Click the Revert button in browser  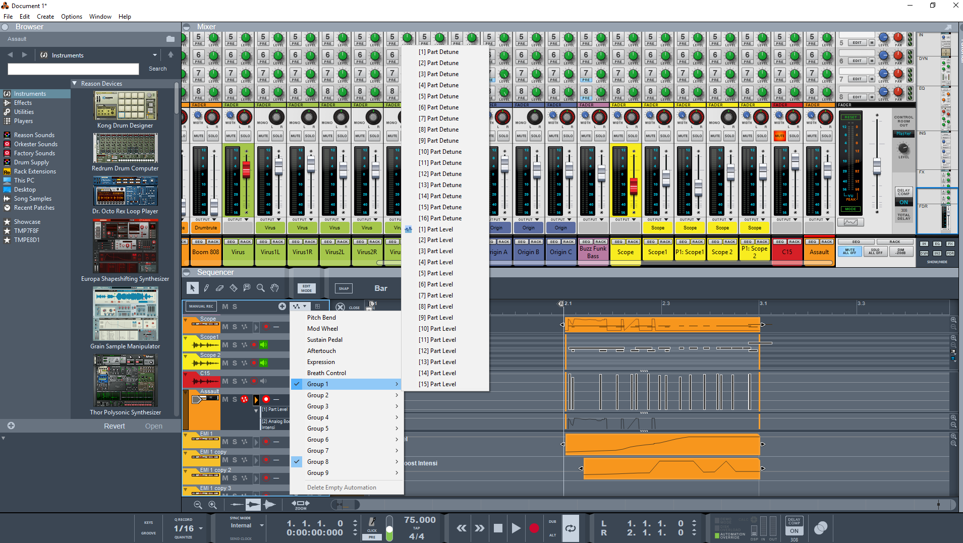(x=115, y=426)
